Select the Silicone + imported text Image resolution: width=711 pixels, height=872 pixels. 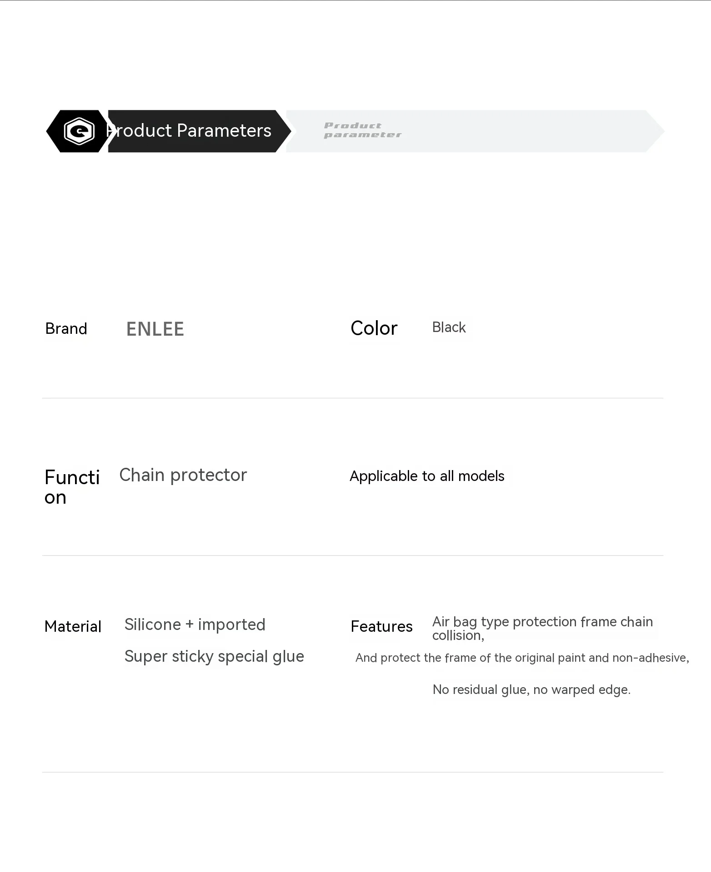pyautogui.click(x=195, y=624)
